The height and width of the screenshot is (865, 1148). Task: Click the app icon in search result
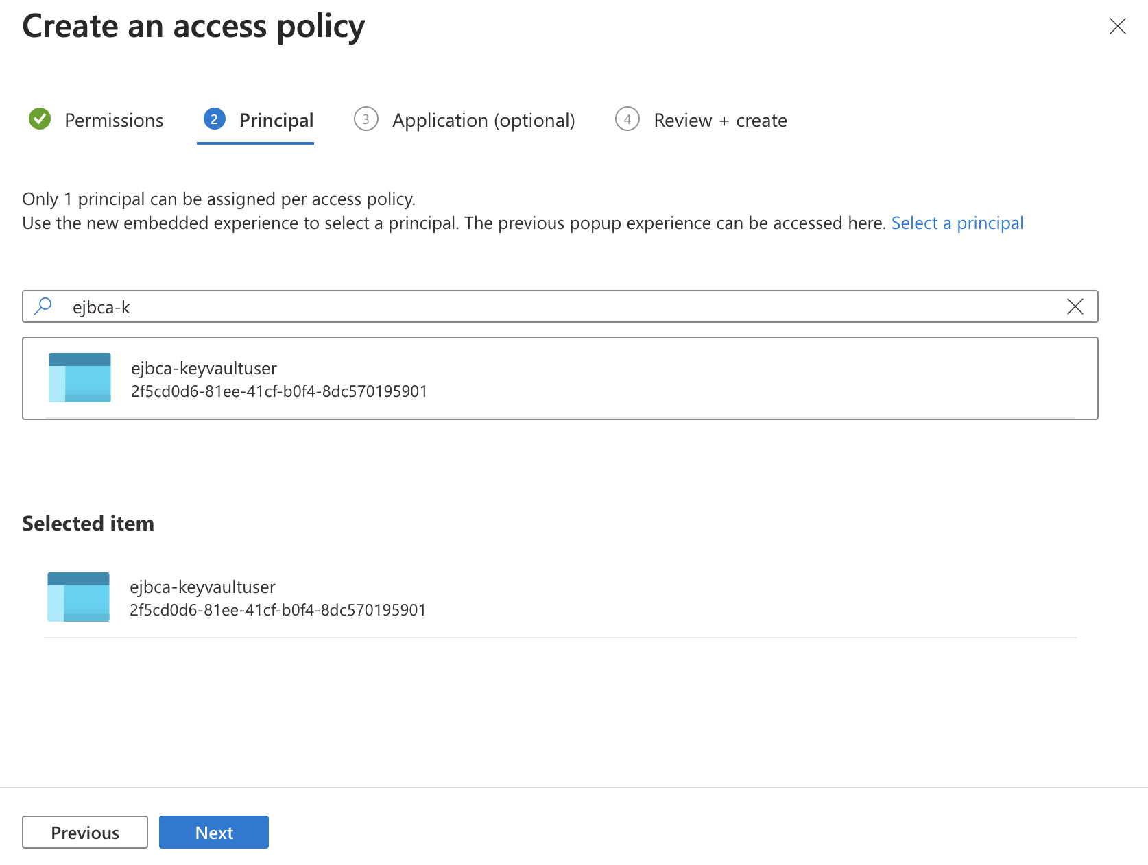coord(80,378)
